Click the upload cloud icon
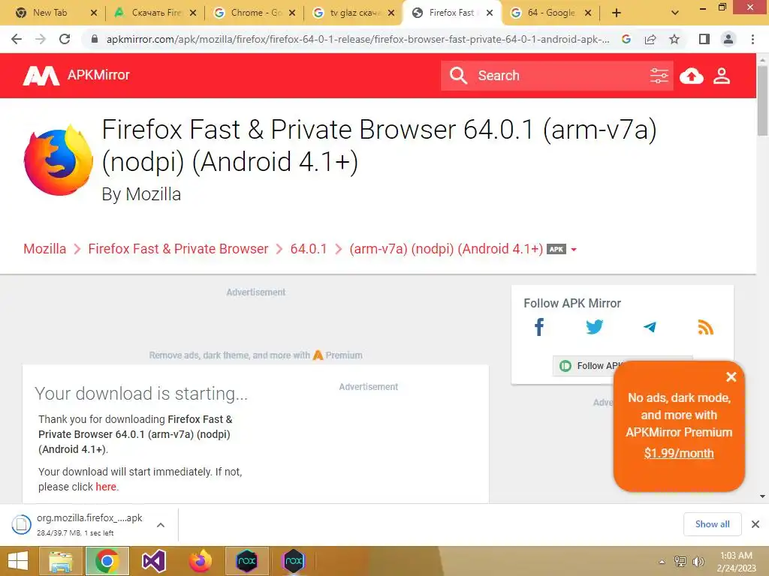Image resolution: width=769 pixels, height=576 pixels. (692, 76)
